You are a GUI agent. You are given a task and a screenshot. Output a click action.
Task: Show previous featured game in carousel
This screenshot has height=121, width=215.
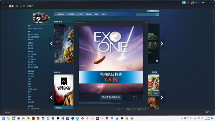pyautogui.click(x=51, y=44)
